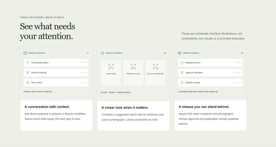
Task: Click the number 2 badge beside Approve selection
Action: click(182, 72)
